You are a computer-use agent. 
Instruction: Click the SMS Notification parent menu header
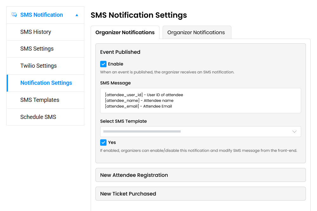pos(41,15)
